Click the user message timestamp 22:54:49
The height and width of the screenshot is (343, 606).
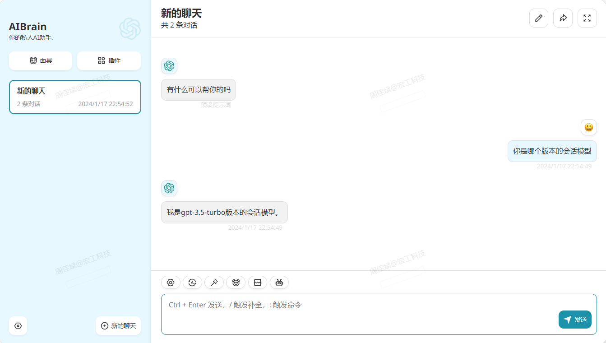point(564,166)
